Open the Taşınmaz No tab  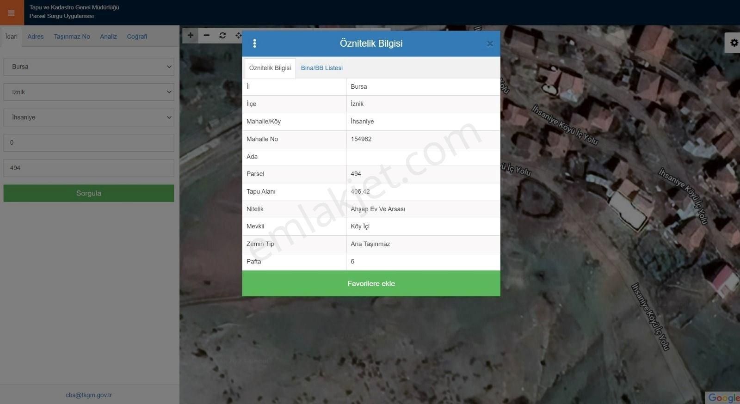pos(72,37)
